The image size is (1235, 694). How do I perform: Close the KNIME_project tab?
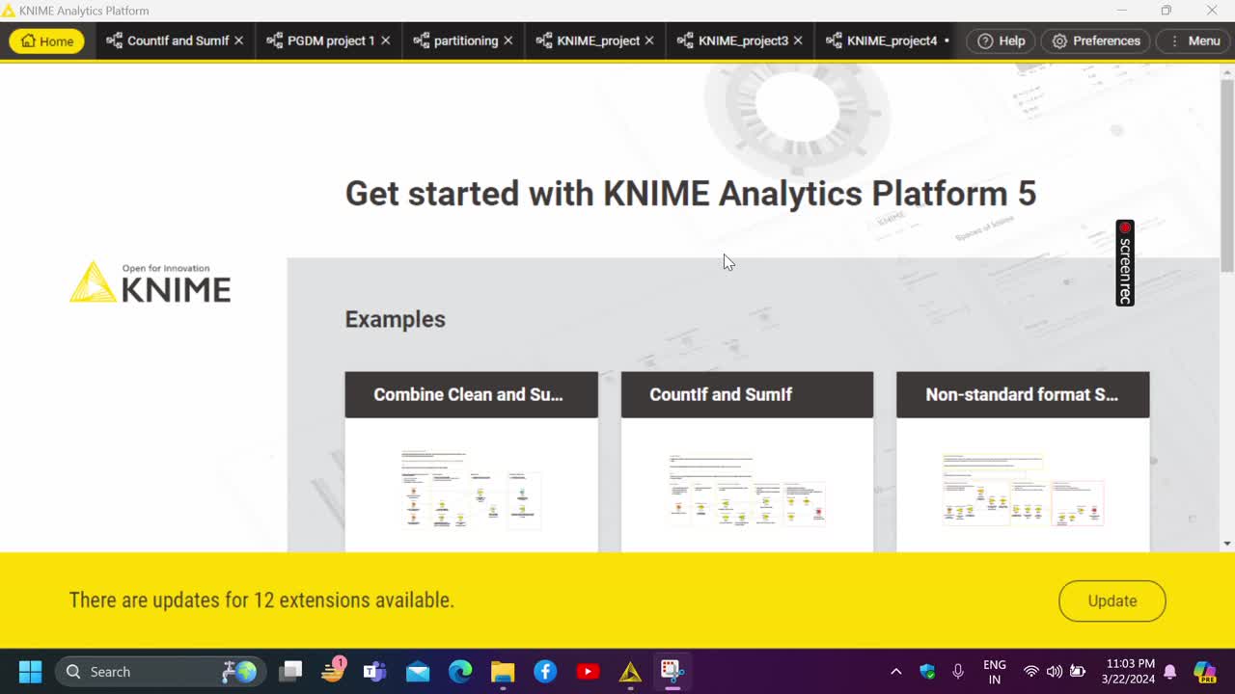tap(649, 40)
